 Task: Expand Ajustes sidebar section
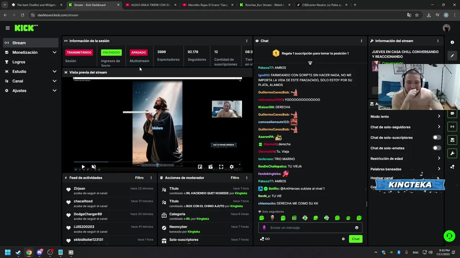[55, 91]
